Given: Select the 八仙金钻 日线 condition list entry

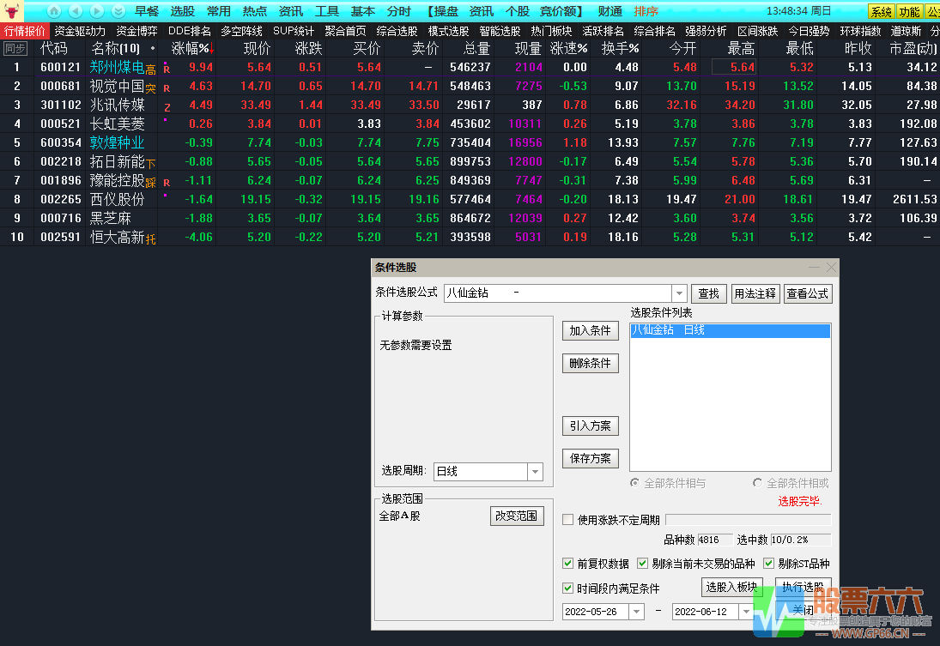Looking at the screenshot, I should point(730,330).
